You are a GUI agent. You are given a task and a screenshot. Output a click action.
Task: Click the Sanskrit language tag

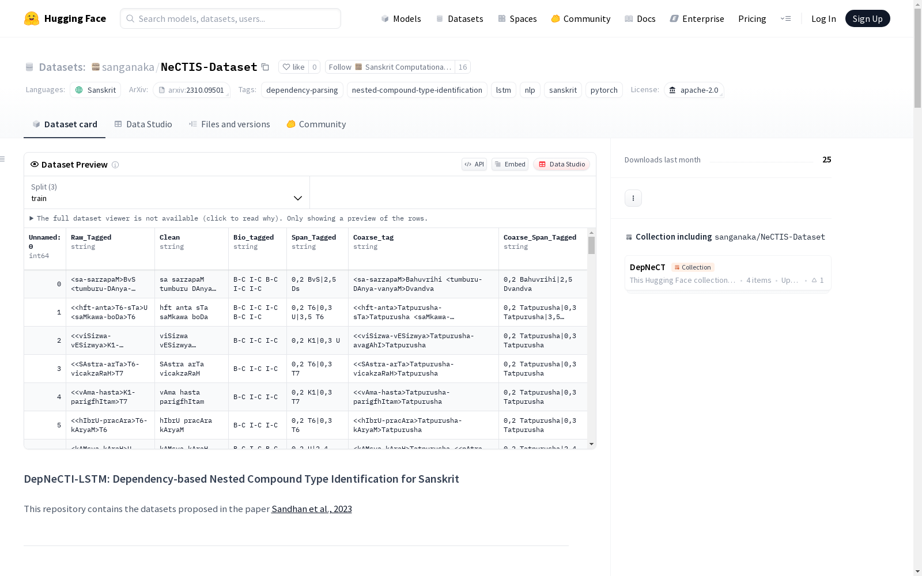[96, 90]
